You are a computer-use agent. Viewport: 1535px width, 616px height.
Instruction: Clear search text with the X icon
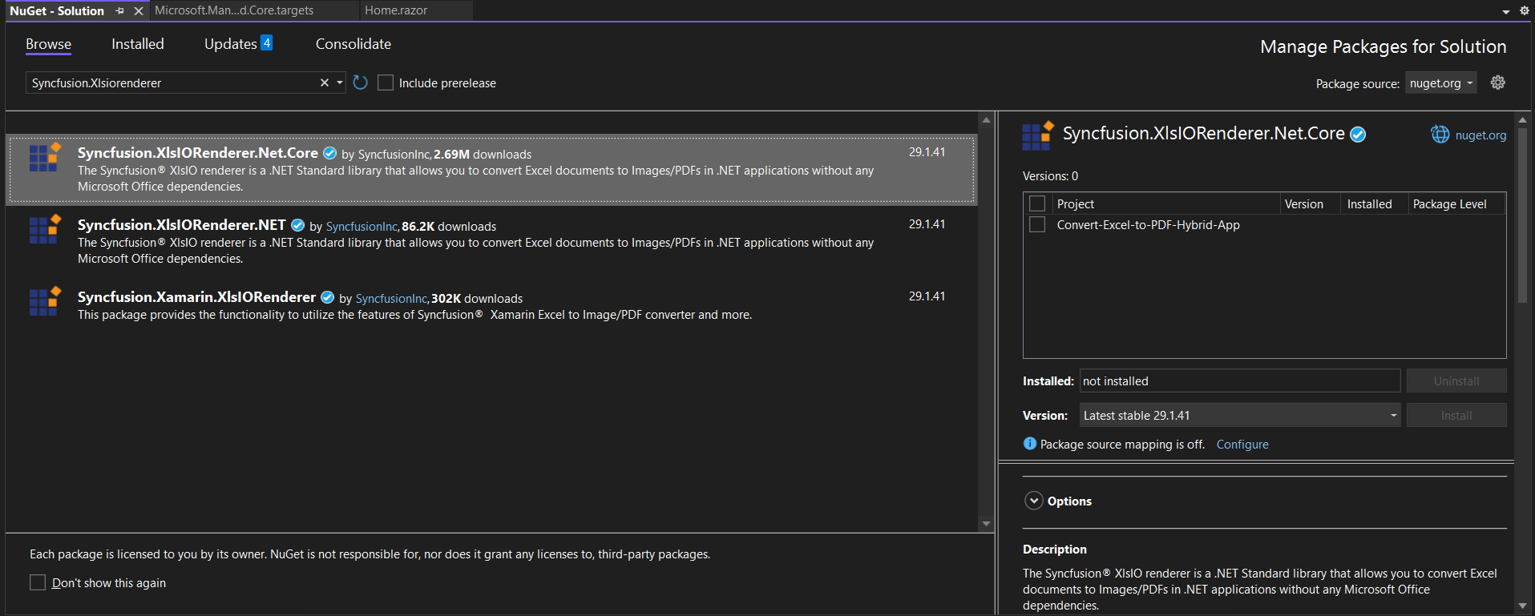point(325,83)
